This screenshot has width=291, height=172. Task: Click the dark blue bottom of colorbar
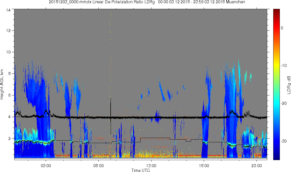click(x=276, y=157)
